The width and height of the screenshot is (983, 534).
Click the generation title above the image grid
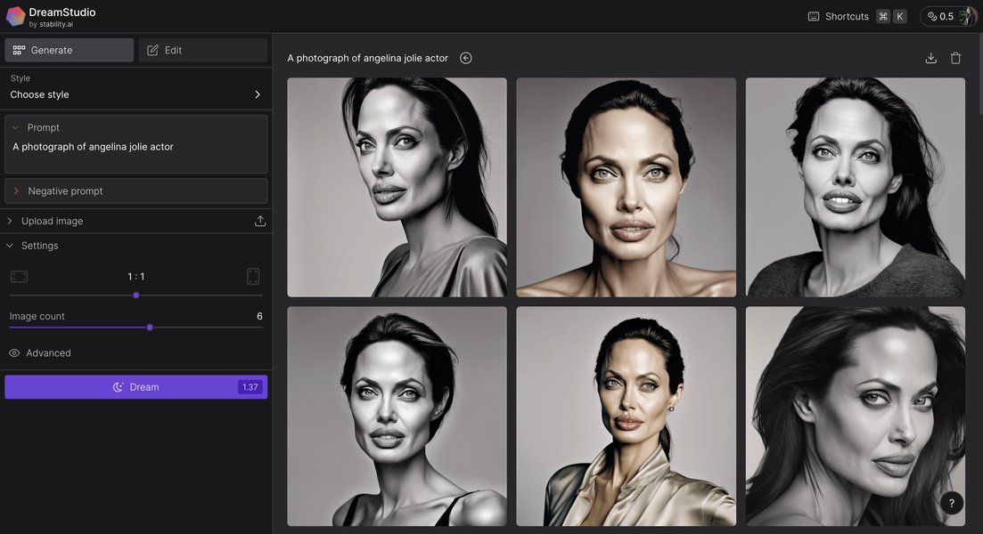(367, 58)
